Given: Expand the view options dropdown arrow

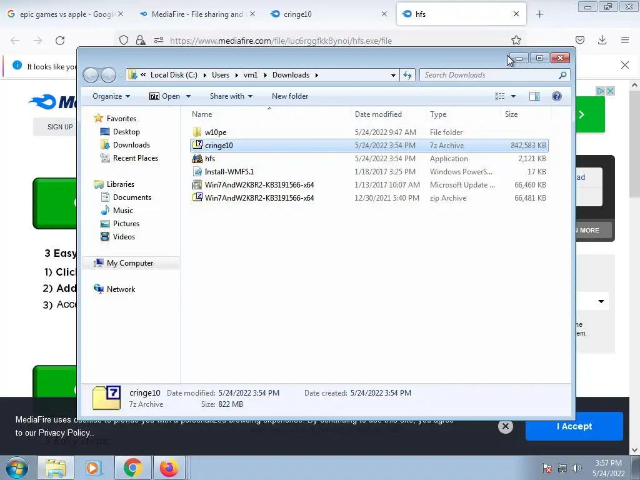Looking at the screenshot, I should pos(514,96).
